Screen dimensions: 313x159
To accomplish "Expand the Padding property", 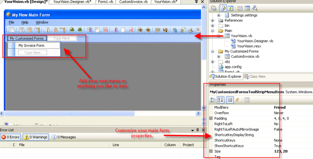I will click(x=211, y=118).
